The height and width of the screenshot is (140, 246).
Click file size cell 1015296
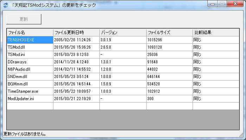click(x=169, y=40)
